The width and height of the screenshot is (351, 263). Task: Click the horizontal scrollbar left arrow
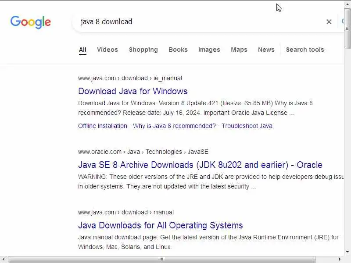(x=4, y=259)
